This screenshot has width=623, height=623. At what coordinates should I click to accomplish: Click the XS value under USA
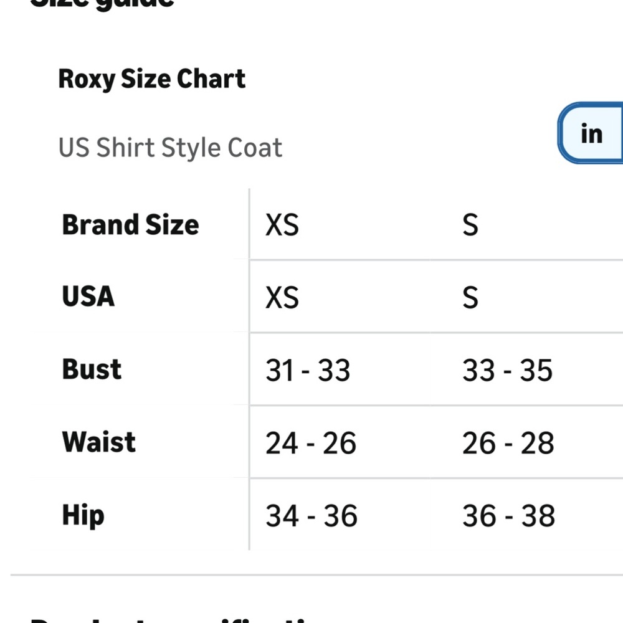click(281, 298)
